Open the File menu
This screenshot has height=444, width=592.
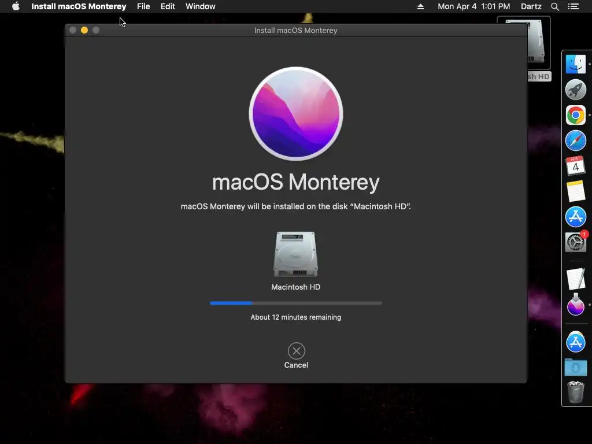143,6
